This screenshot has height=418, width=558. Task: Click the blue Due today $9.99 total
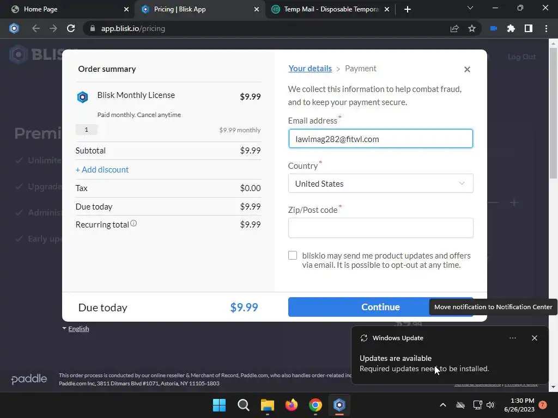coord(244,307)
